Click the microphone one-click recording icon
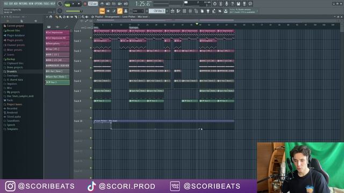The image size is (344, 193). pos(227,4)
